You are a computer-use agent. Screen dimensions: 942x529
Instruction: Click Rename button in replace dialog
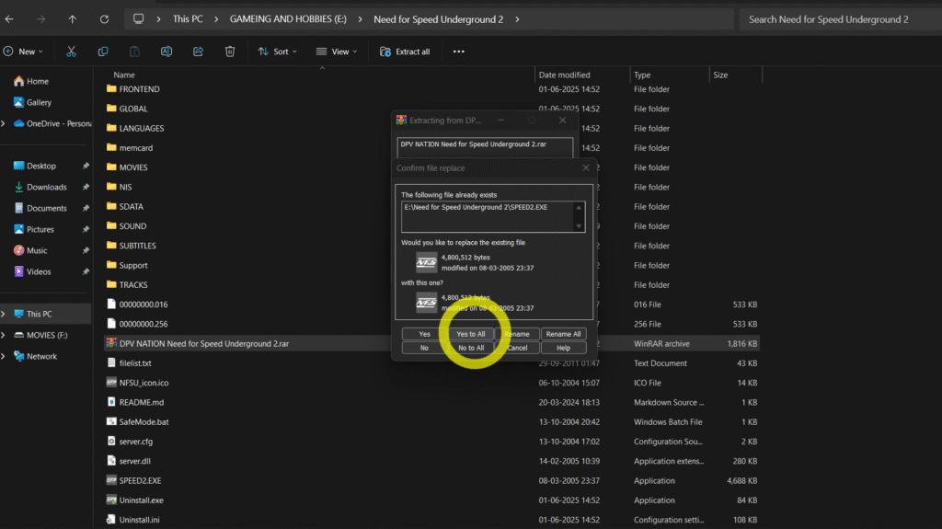[517, 334]
